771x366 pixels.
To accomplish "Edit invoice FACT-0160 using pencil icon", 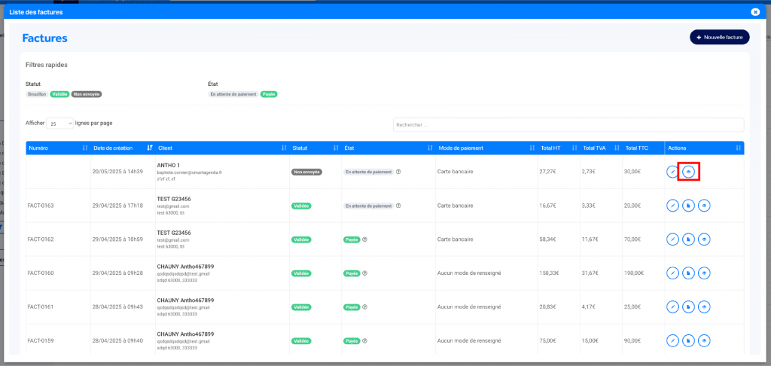I will [672, 273].
